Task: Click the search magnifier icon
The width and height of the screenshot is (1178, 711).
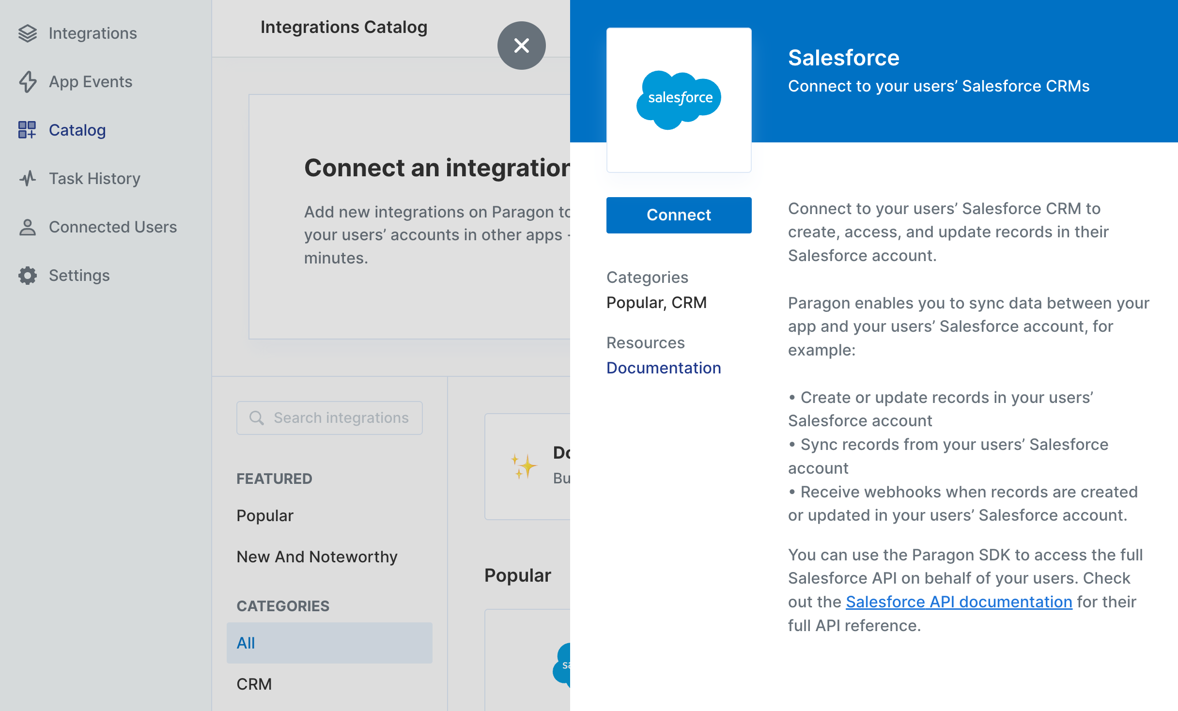Action: (257, 417)
